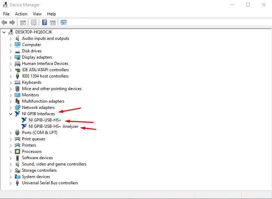The width and height of the screenshot is (272, 199).
Task: Click the NI GPIB Interfaces eagle icon
Action: coord(17,114)
